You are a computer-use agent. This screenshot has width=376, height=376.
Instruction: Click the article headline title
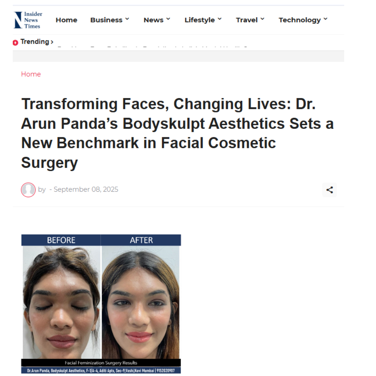pos(177,133)
